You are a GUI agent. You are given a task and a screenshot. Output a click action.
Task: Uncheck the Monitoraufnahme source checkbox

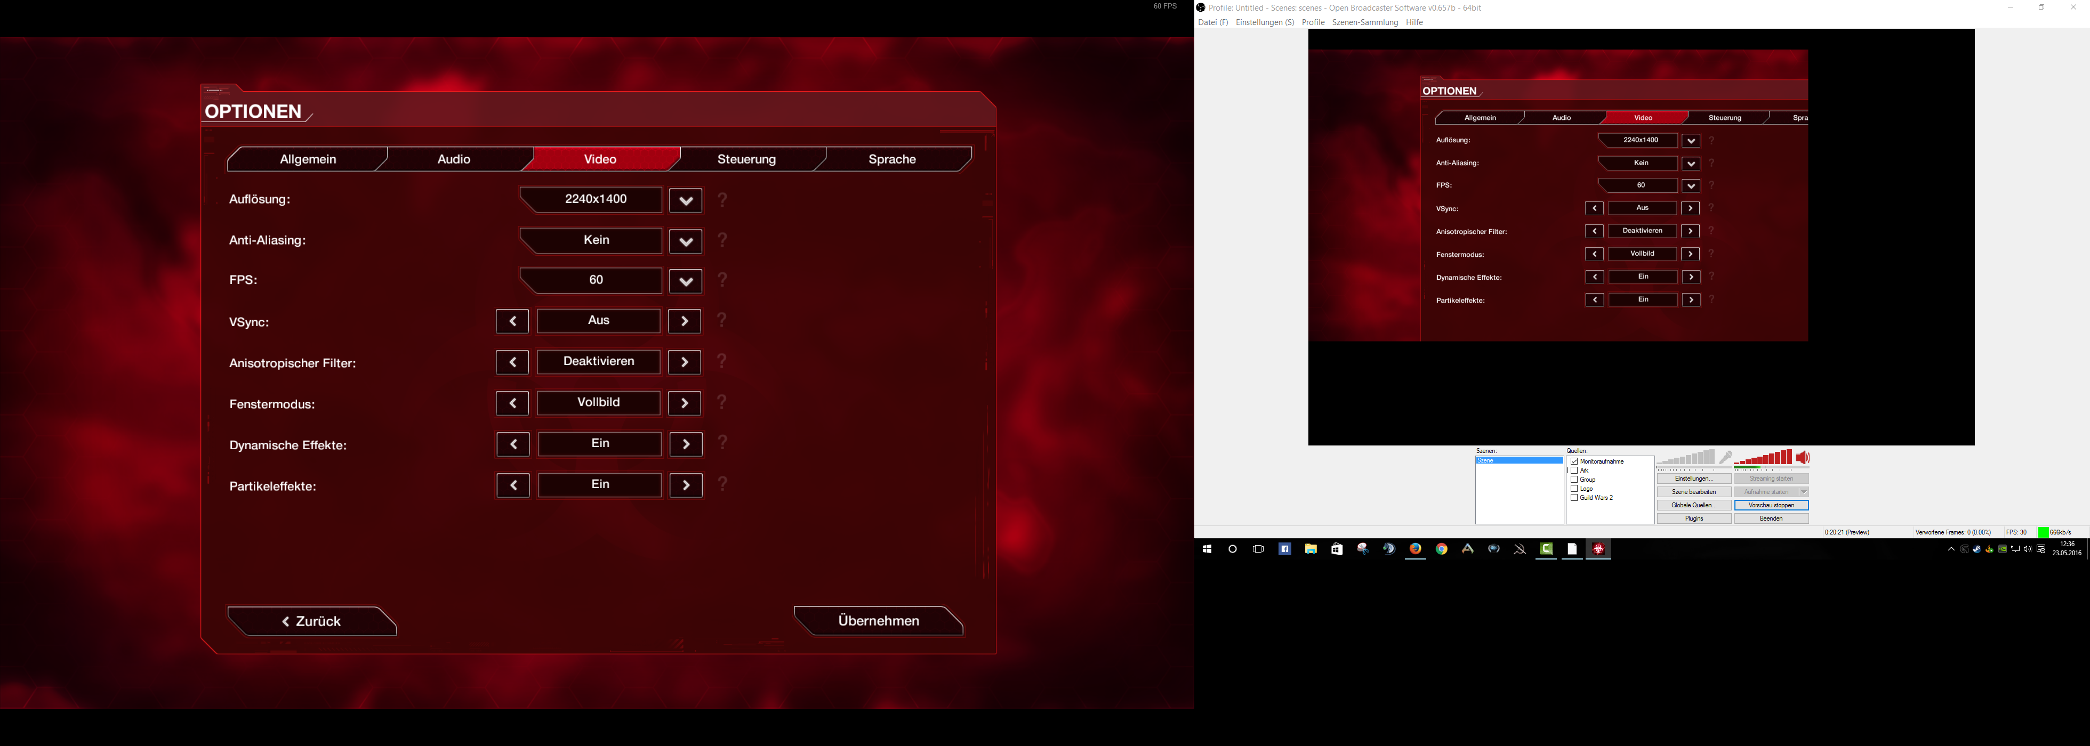(x=1574, y=461)
